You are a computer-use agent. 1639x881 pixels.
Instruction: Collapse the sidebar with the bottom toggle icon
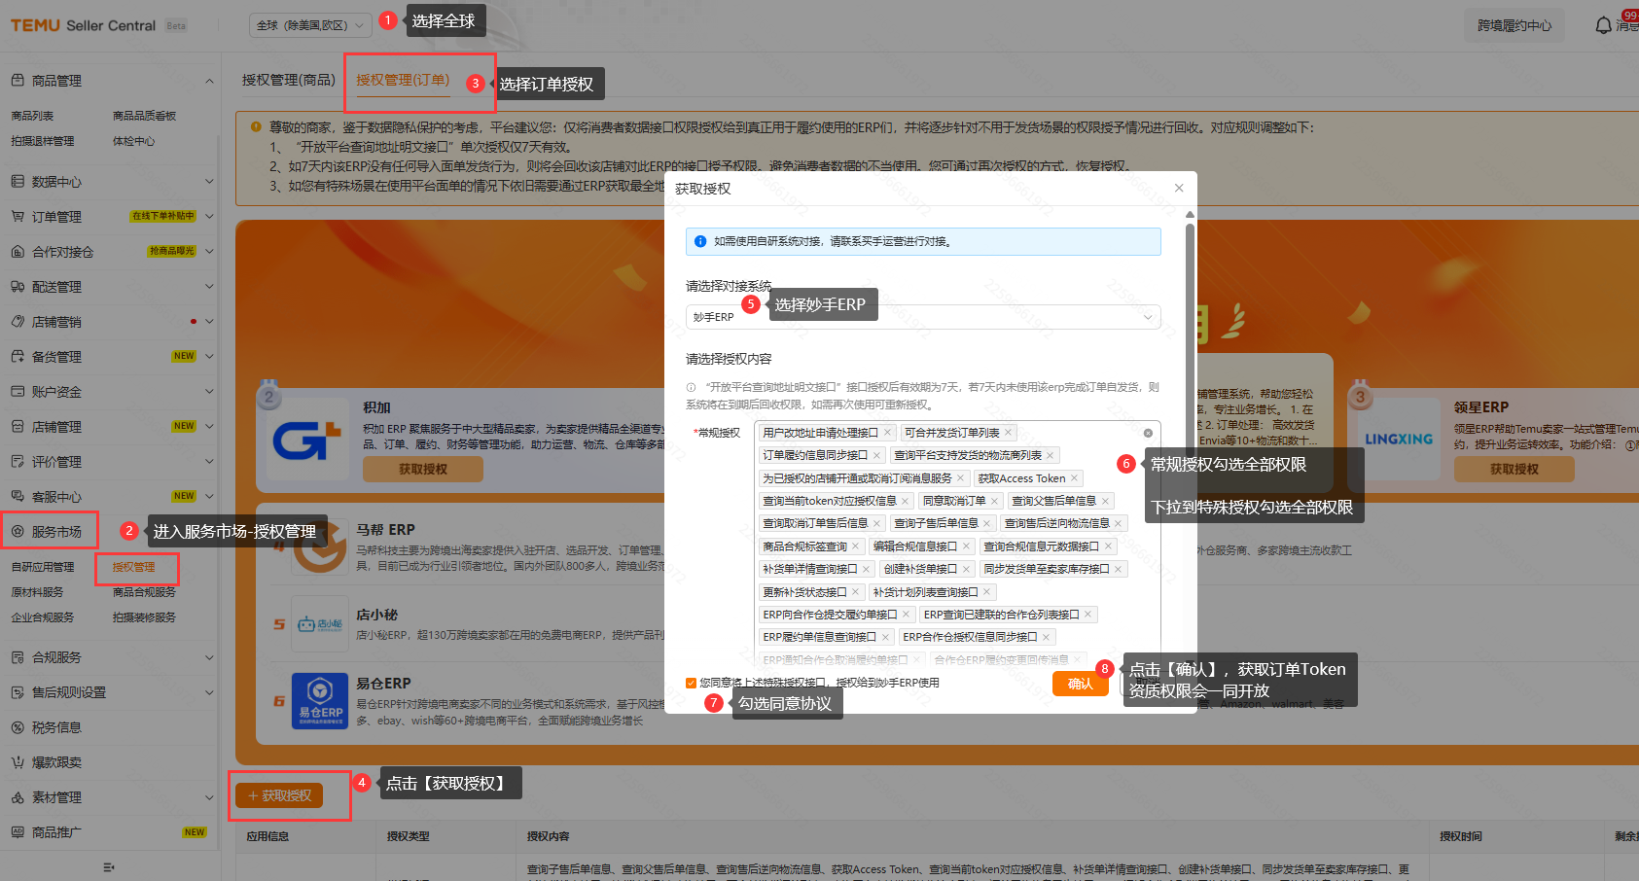click(109, 866)
